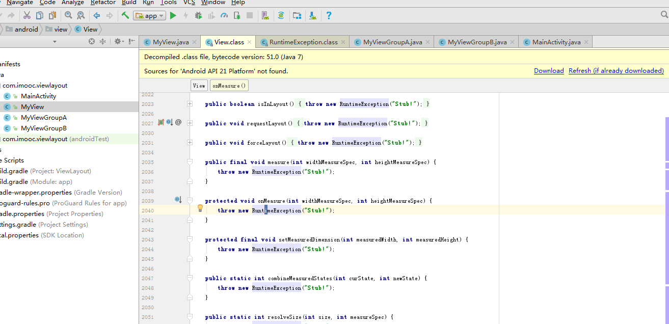Switch to the RuntimeException.class tab
This screenshot has width=669, height=324.
coord(304,42)
